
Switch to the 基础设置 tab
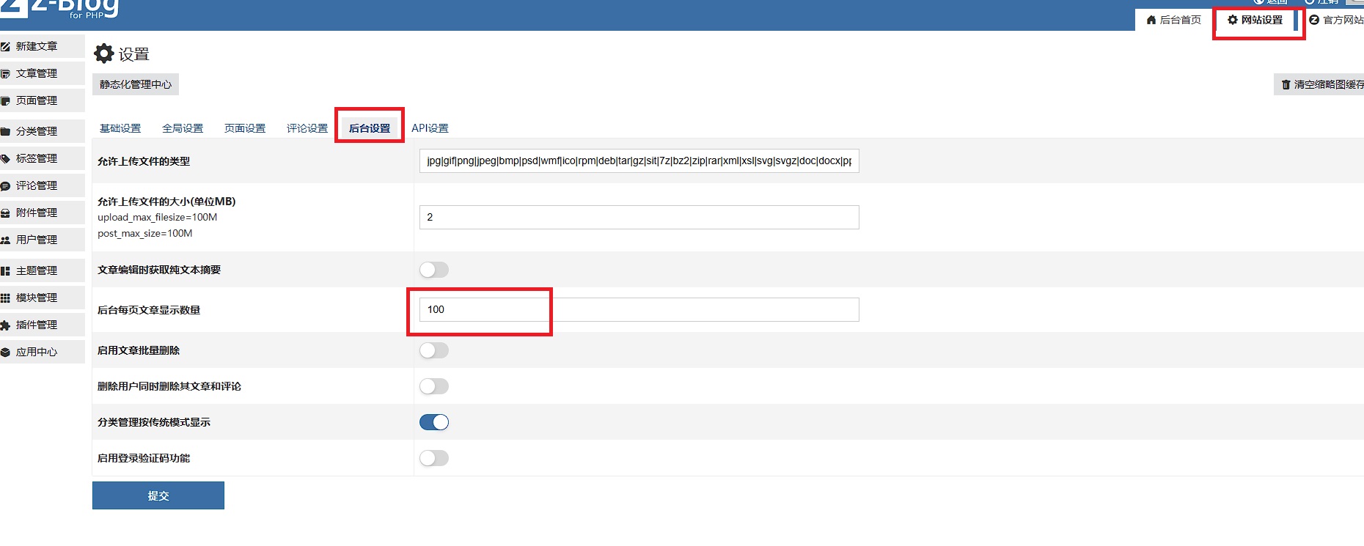point(120,128)
